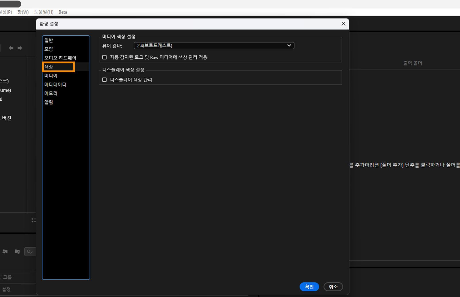Select 일반 in the preferences list
This screenshot has width=460, height=297.
[66, 40]
